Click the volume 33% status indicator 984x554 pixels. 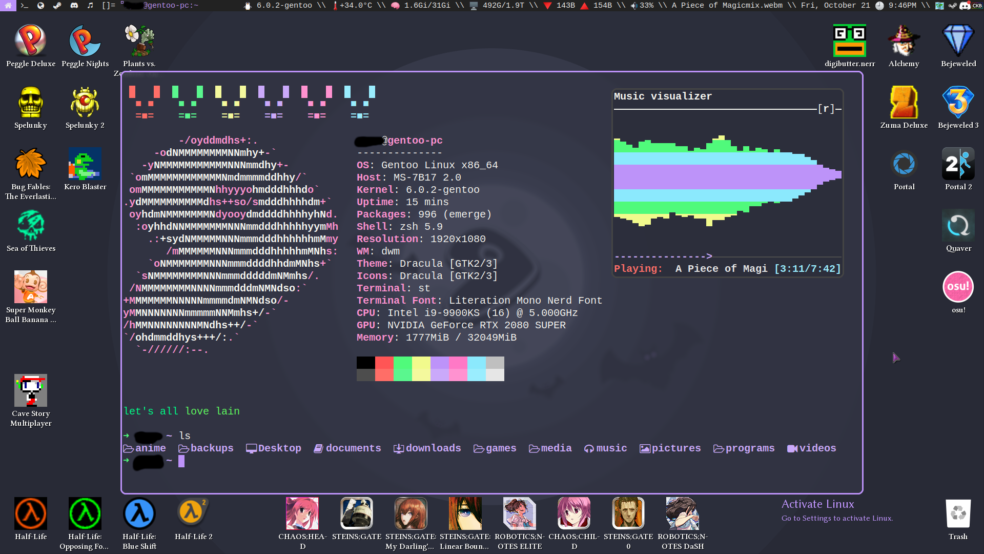(642, 6)
